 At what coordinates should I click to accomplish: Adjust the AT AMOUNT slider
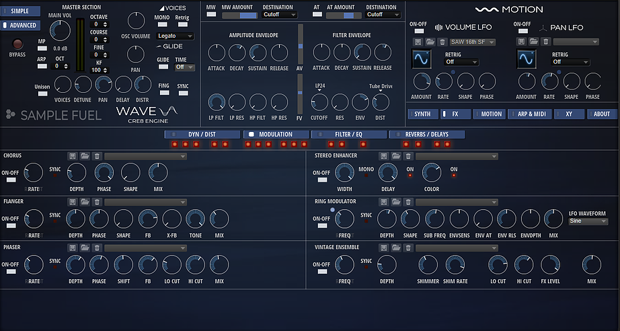click(344, 15)
